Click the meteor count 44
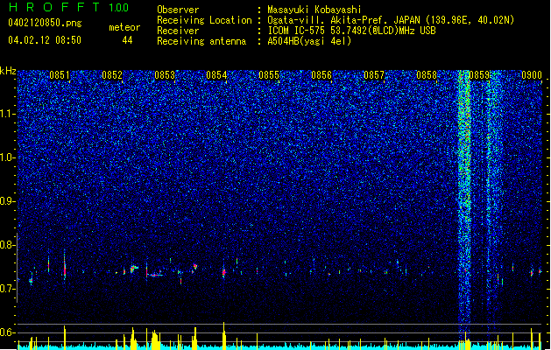 coord(127,40)
